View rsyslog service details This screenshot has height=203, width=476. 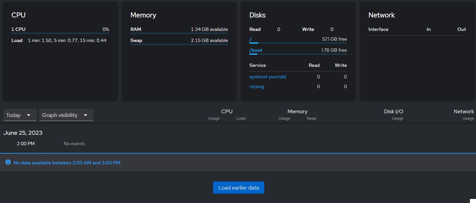click(x=257, y=86)
